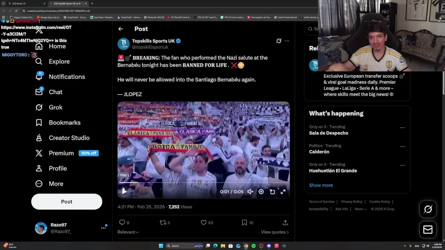This screenshot has height=250, width=445.
Task: Open options for Sala de Despecho trend
Action: point(403,128)
